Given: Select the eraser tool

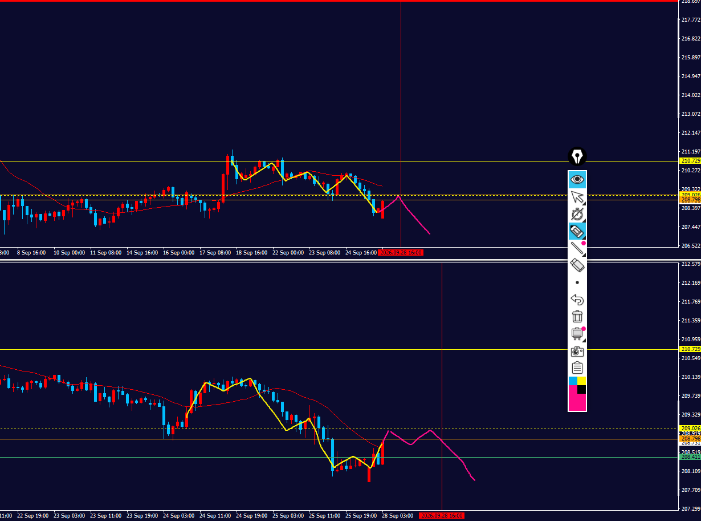Looking at the screenshot, I should [577, 265].
